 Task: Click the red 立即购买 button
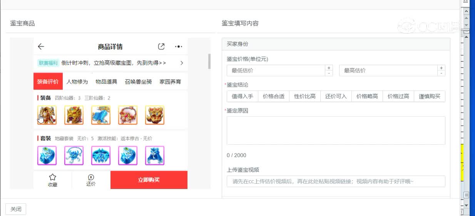(x=149, y=180)
